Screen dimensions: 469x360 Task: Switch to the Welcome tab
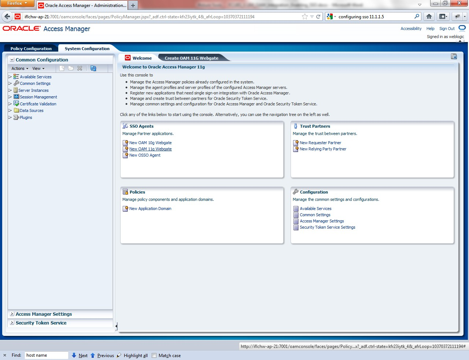click(139, 58)
